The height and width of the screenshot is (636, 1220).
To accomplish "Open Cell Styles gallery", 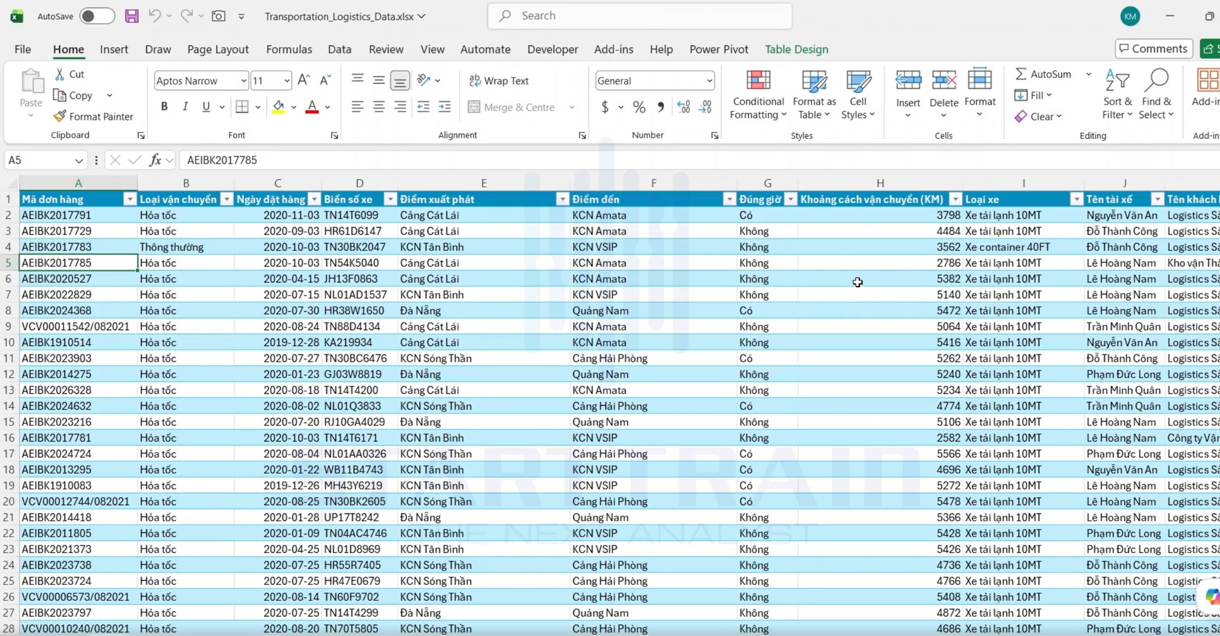I will [x=858, y=95].
